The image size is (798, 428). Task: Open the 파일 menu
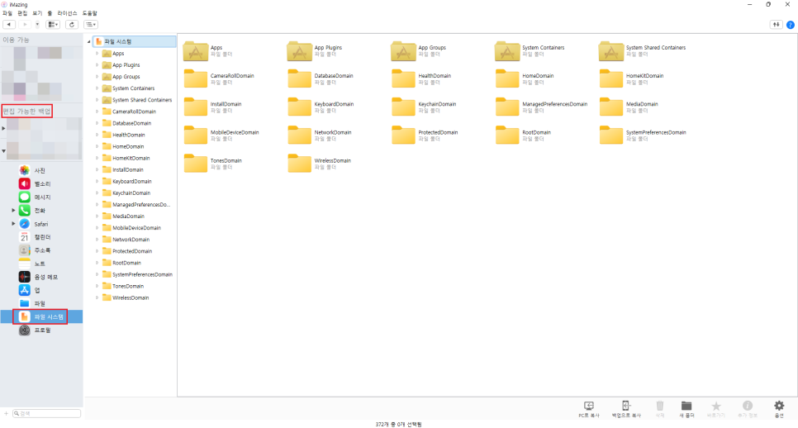point(7,13)
